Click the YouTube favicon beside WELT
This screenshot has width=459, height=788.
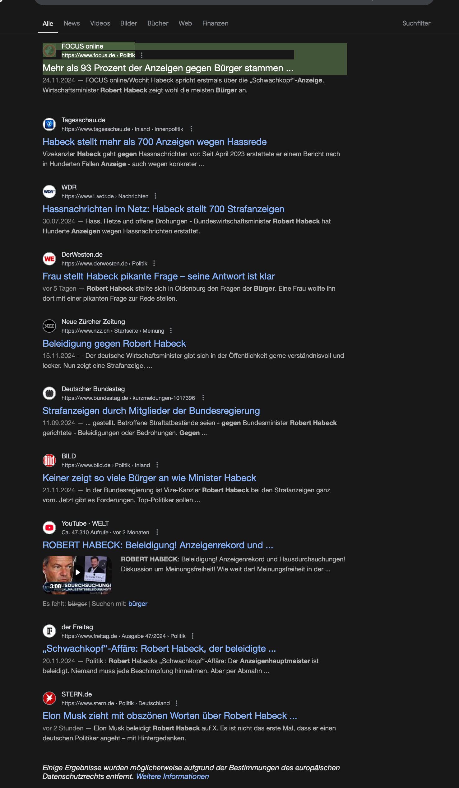point(49,528)
